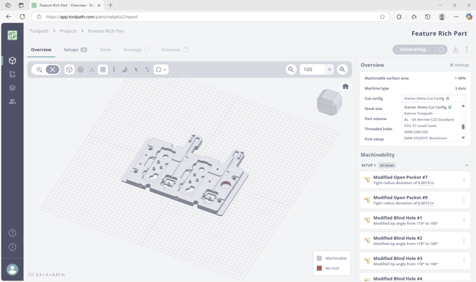This screenshot has width=476, height=282.
Task: Open Settings in the Overview panel
Action: coord(459,65)
